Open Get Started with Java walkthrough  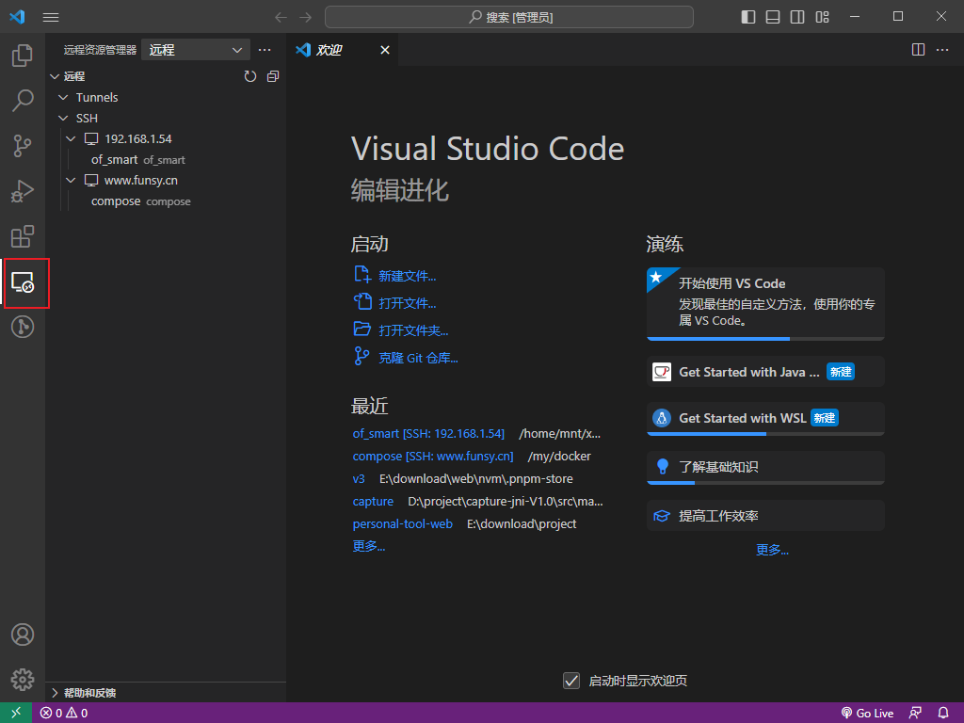(x=765, y=371)
